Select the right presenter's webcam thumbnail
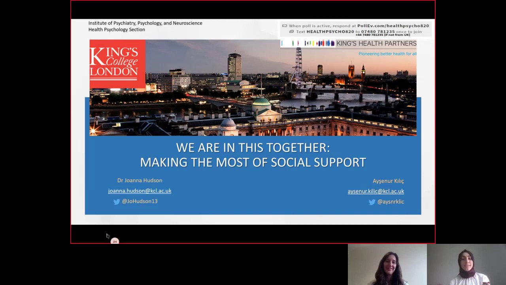This screenshot has width=506, height=285. click(466, 264)
